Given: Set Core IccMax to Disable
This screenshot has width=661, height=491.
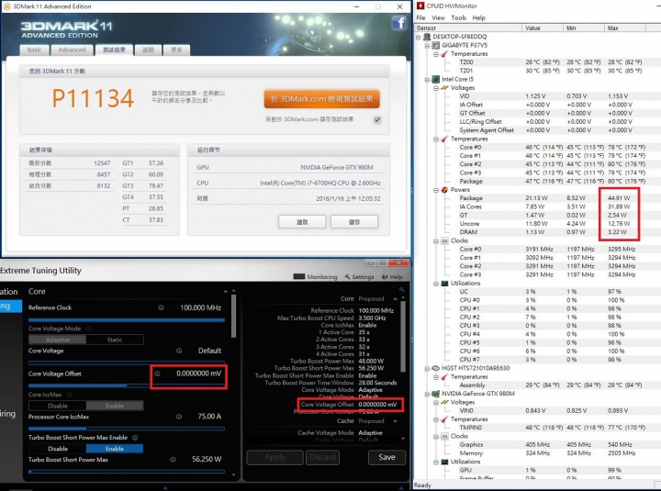Looking at the screenshot, I should (x=58, y=406).
